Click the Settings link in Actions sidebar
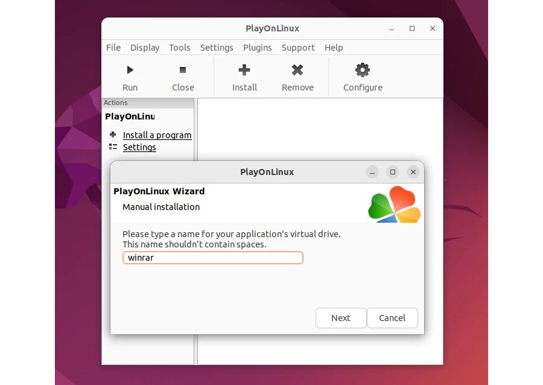The width and height of the screenshot is (543, 385). (x=139, y=147)
